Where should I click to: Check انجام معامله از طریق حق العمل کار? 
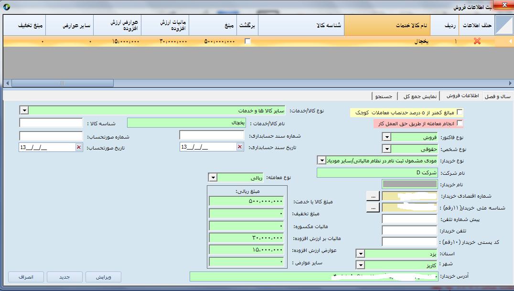(x=460, y=123)
